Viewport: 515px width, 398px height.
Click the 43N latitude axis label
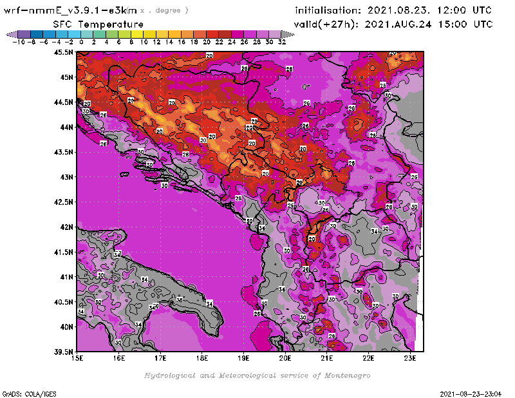[x=66, y=177]
